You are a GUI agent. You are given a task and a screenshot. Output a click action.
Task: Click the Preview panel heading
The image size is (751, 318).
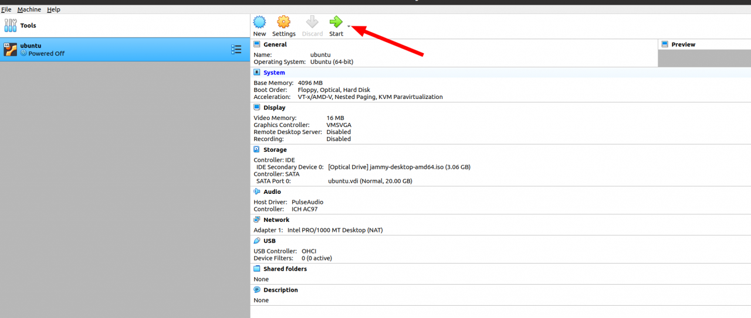tap(684, 45)
